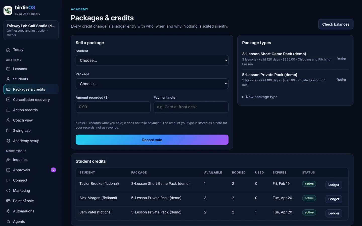The height and width of the screenshot is (226, 362).
Task: Click the Action records chart icon
Action: point(8,110)
